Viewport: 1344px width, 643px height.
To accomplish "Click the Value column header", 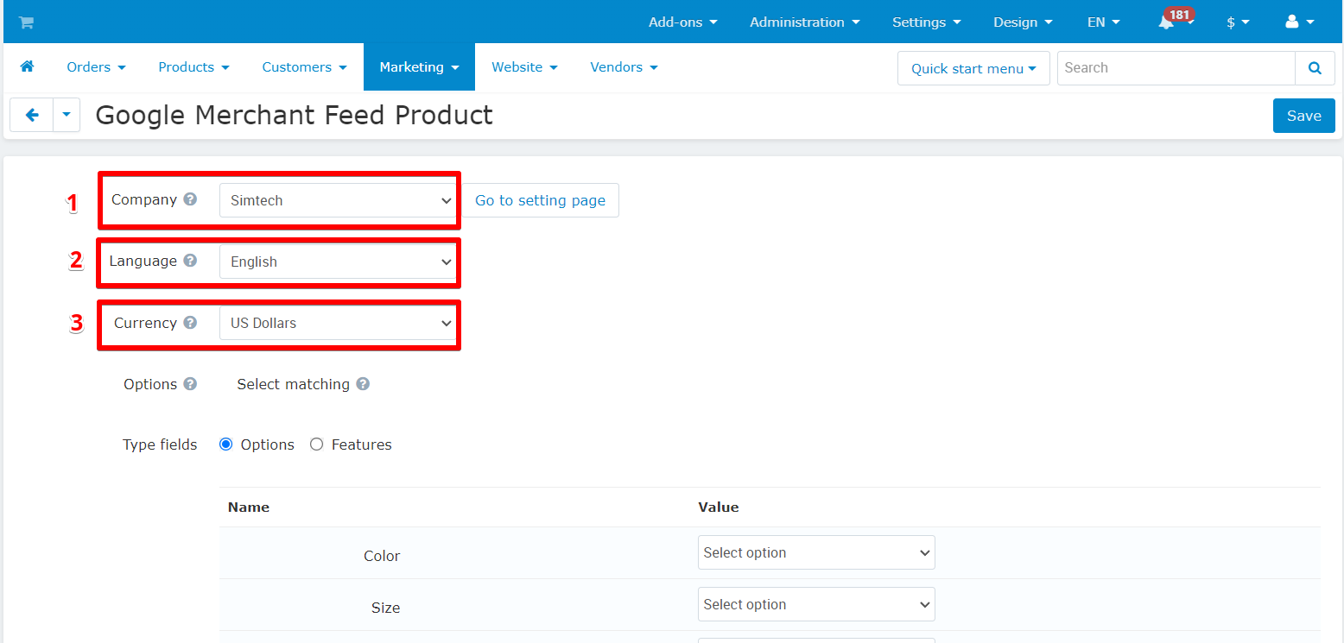I will point(719,507).
